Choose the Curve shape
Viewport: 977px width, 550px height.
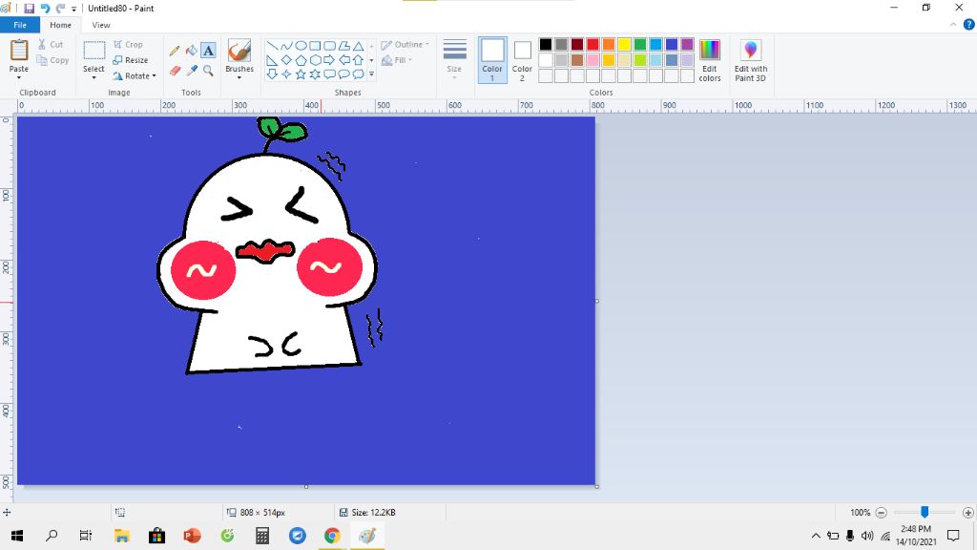click(286, 46)
